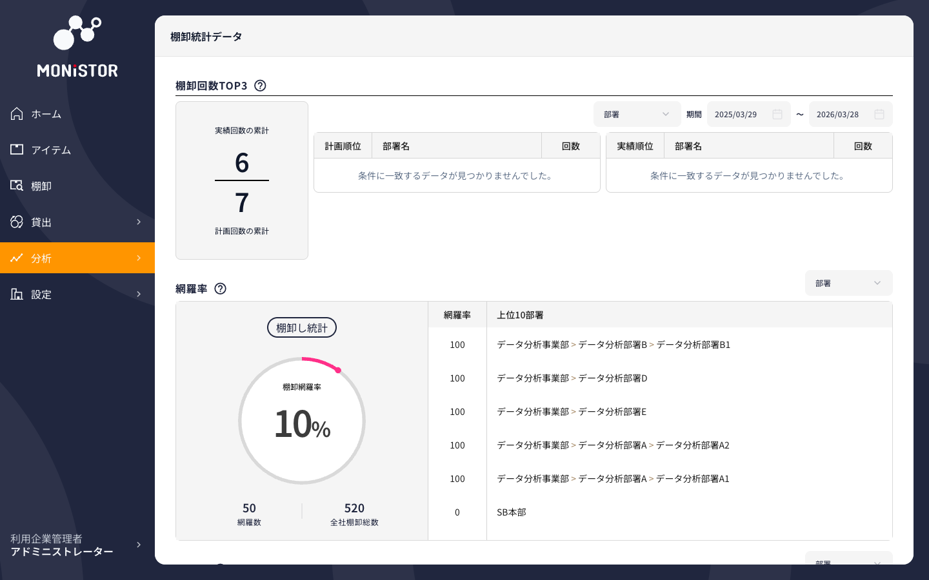Screen dimensions: 929x580
Task: Open the 部署 dropdown above the tables
Action: click(x=637, y=114)
